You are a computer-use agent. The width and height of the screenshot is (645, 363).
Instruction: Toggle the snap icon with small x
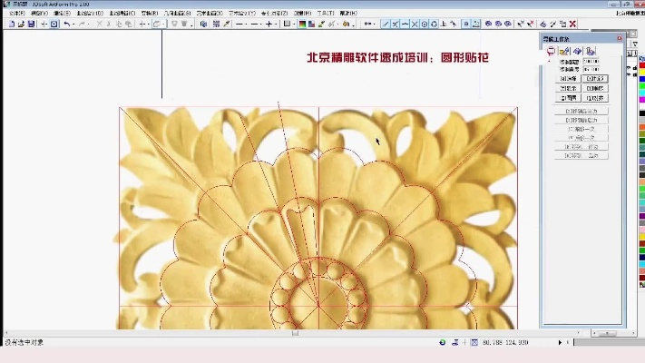tap(395, 24)
